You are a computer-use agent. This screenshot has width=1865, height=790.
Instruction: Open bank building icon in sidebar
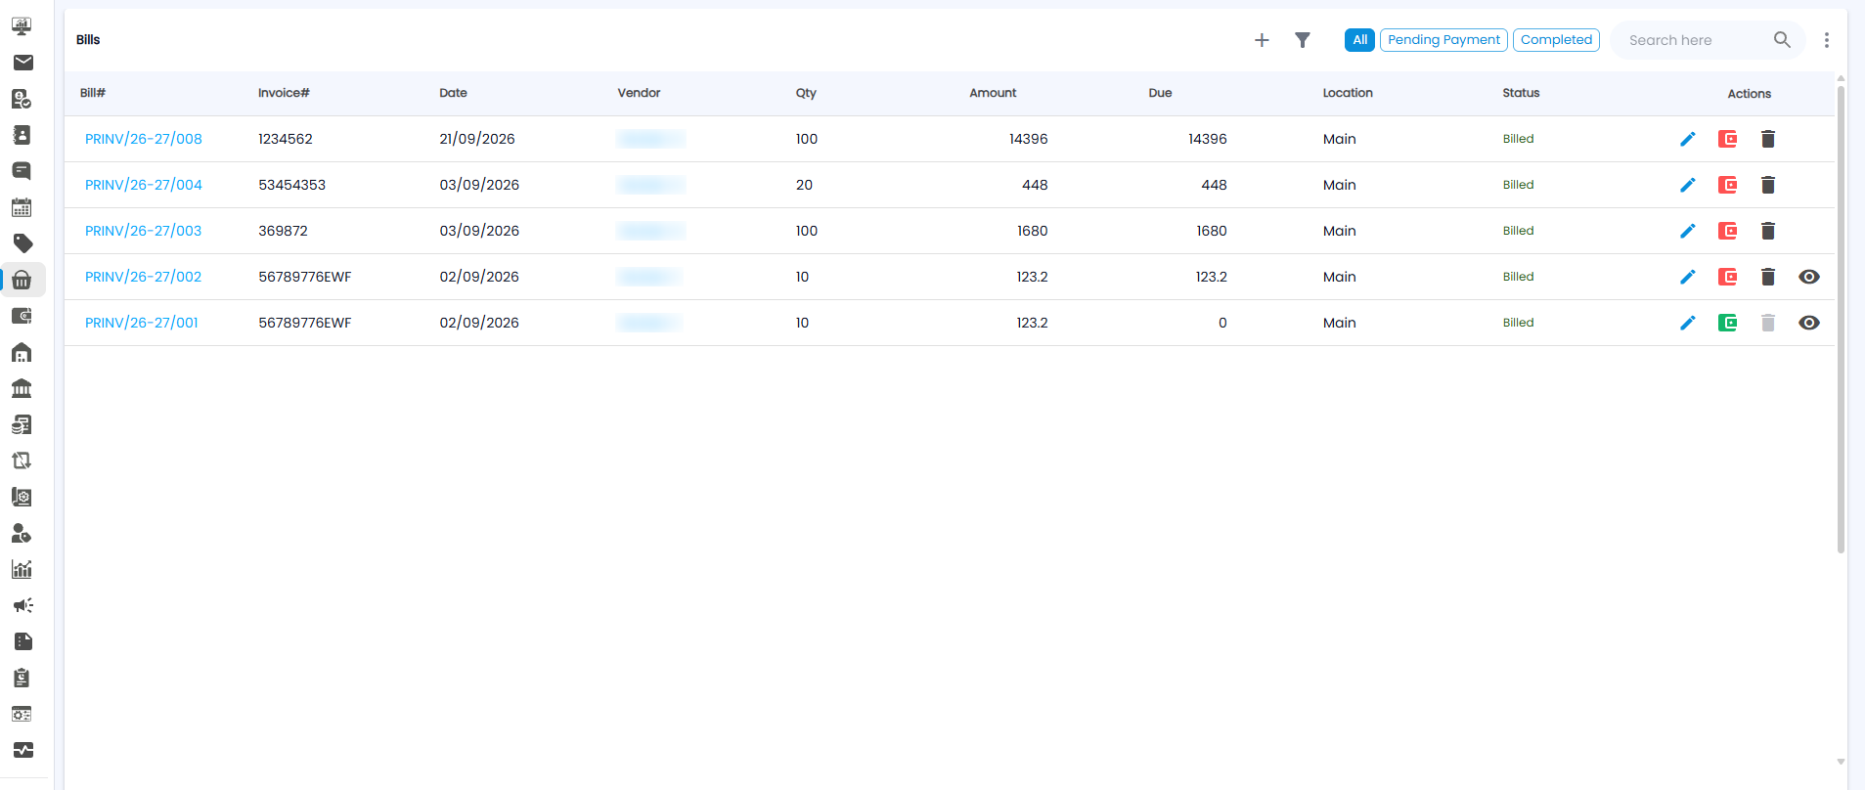click(22, 388)
